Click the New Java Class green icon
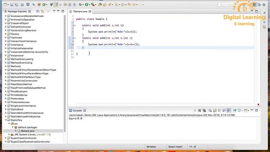This screenshot has width=270, height=152. pyautogui.click(x=44, y=5)
